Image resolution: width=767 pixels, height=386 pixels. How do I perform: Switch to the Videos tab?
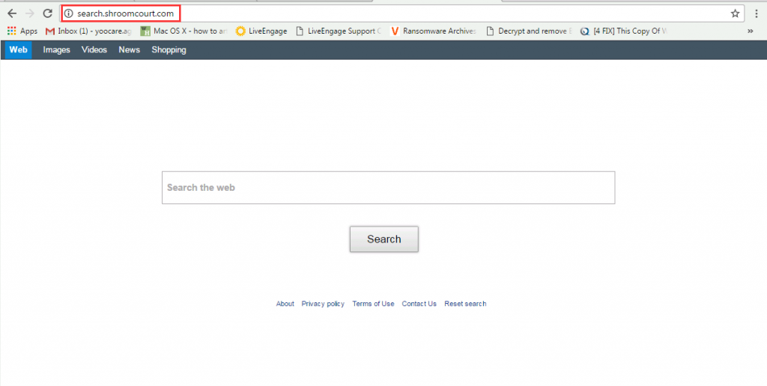(x=94, y=50)
